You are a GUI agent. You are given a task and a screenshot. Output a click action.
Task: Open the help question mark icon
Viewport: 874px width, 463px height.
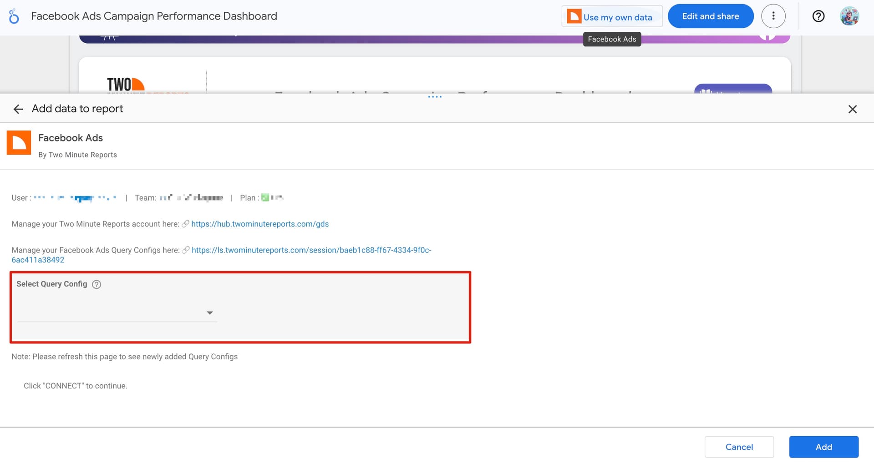tap(818, 16)
